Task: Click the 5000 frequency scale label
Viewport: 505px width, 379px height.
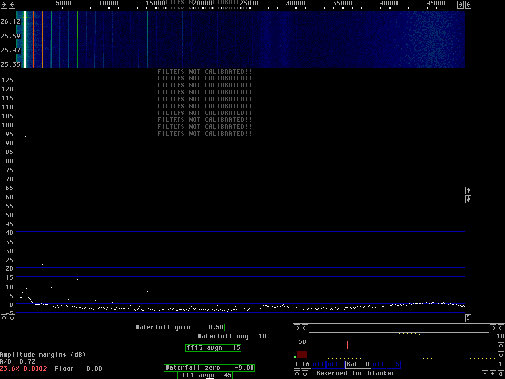Action: click(x=64, y=3)
